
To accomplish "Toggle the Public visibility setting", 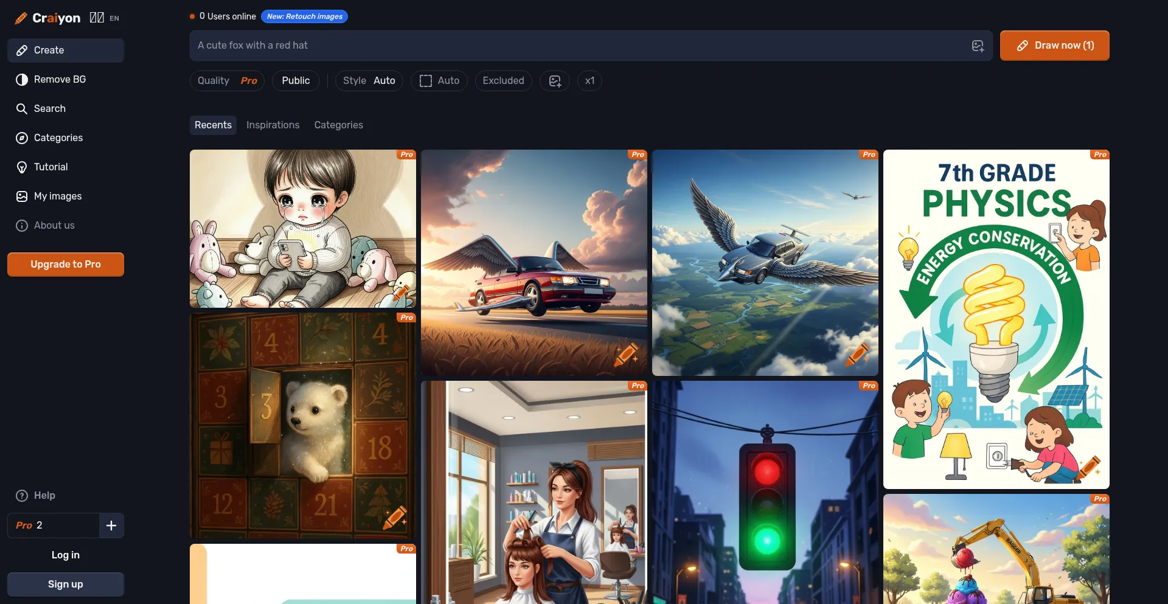I will [x=296, y=81].
